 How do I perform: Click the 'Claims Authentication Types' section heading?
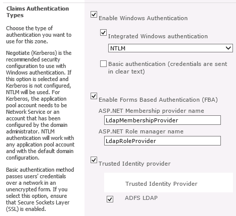(38, 12)
